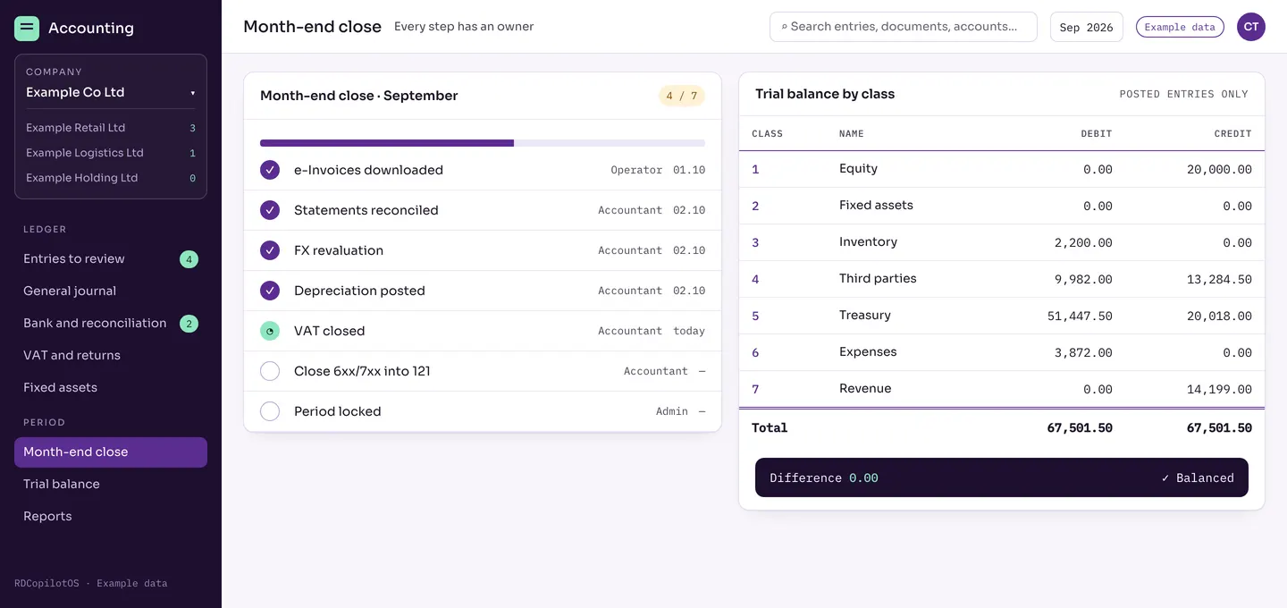This screenshot has width=1287, height=608.
Task: Open the CT user avatar
Action: [1251, 27]
